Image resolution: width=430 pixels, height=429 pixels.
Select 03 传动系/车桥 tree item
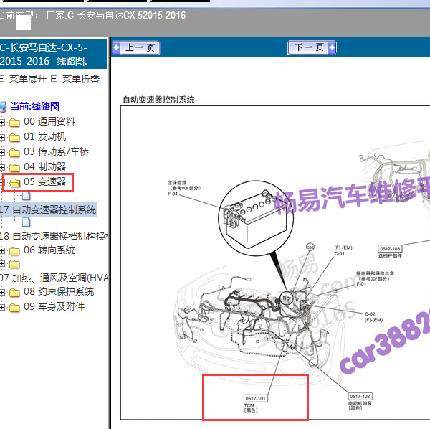(56, 151)
